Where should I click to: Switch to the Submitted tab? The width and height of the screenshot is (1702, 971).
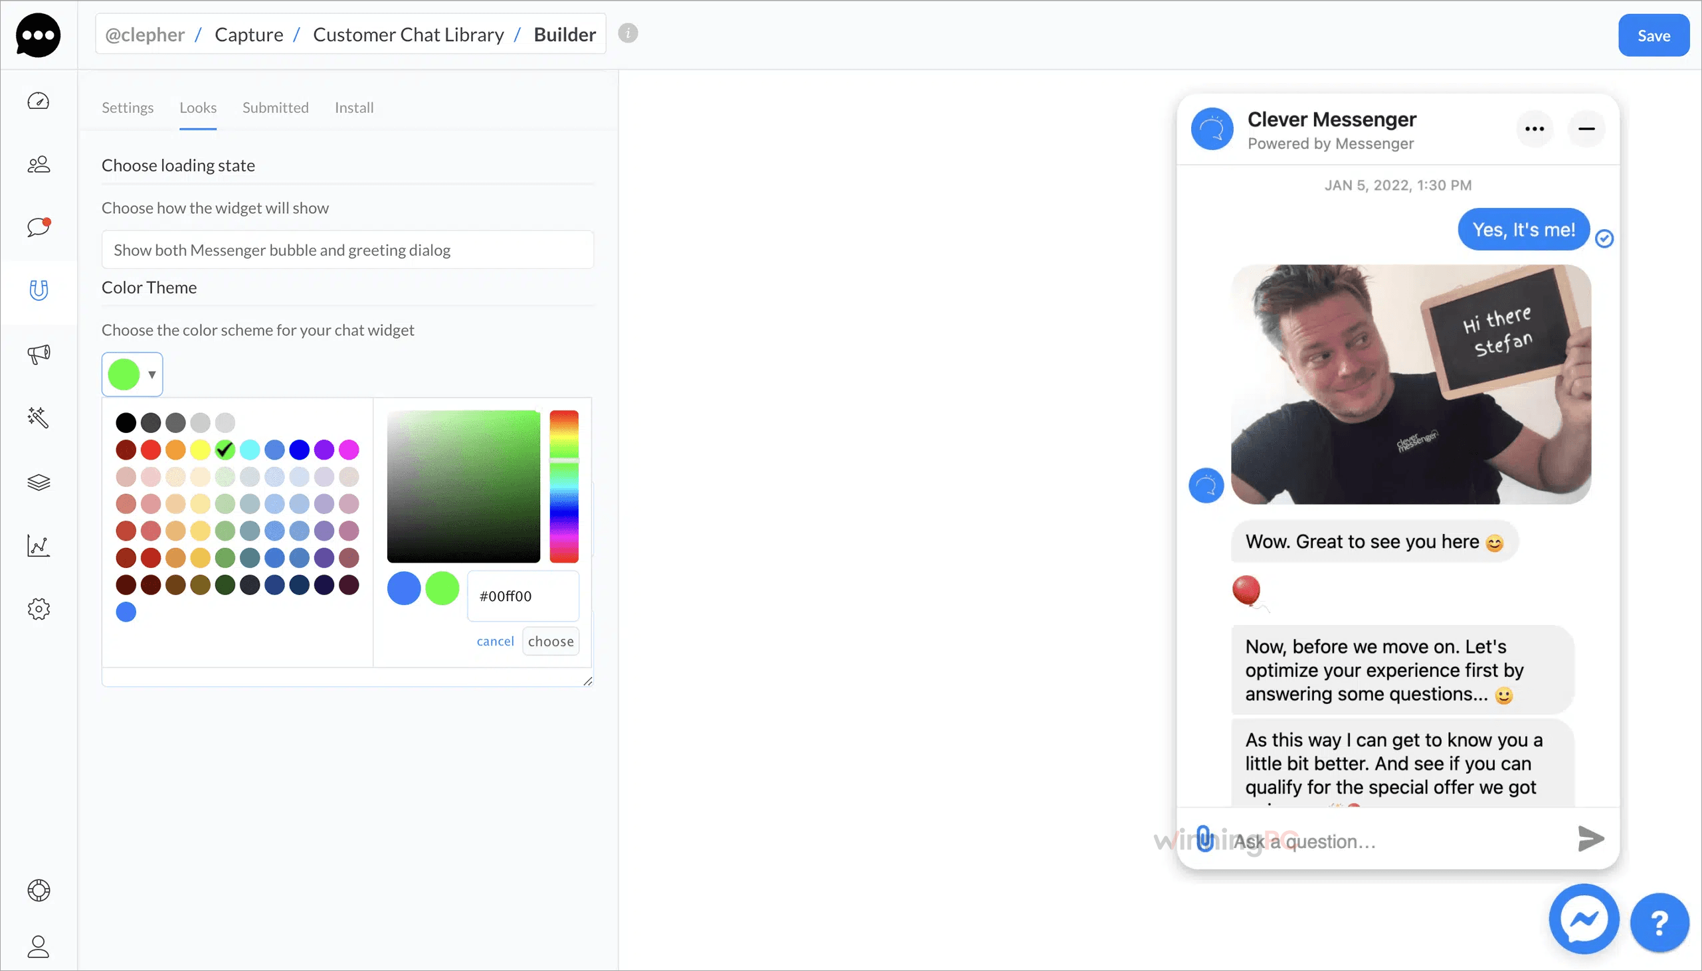[276, 108]
